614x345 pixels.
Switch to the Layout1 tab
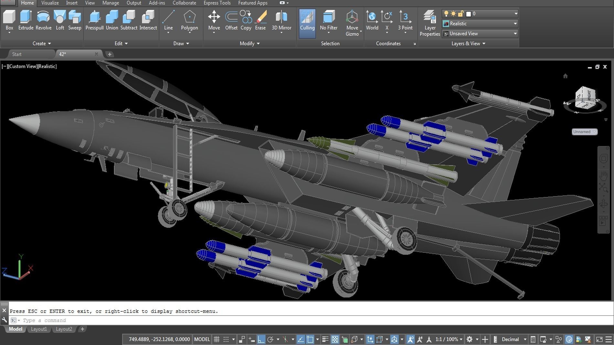pos(39,329)
